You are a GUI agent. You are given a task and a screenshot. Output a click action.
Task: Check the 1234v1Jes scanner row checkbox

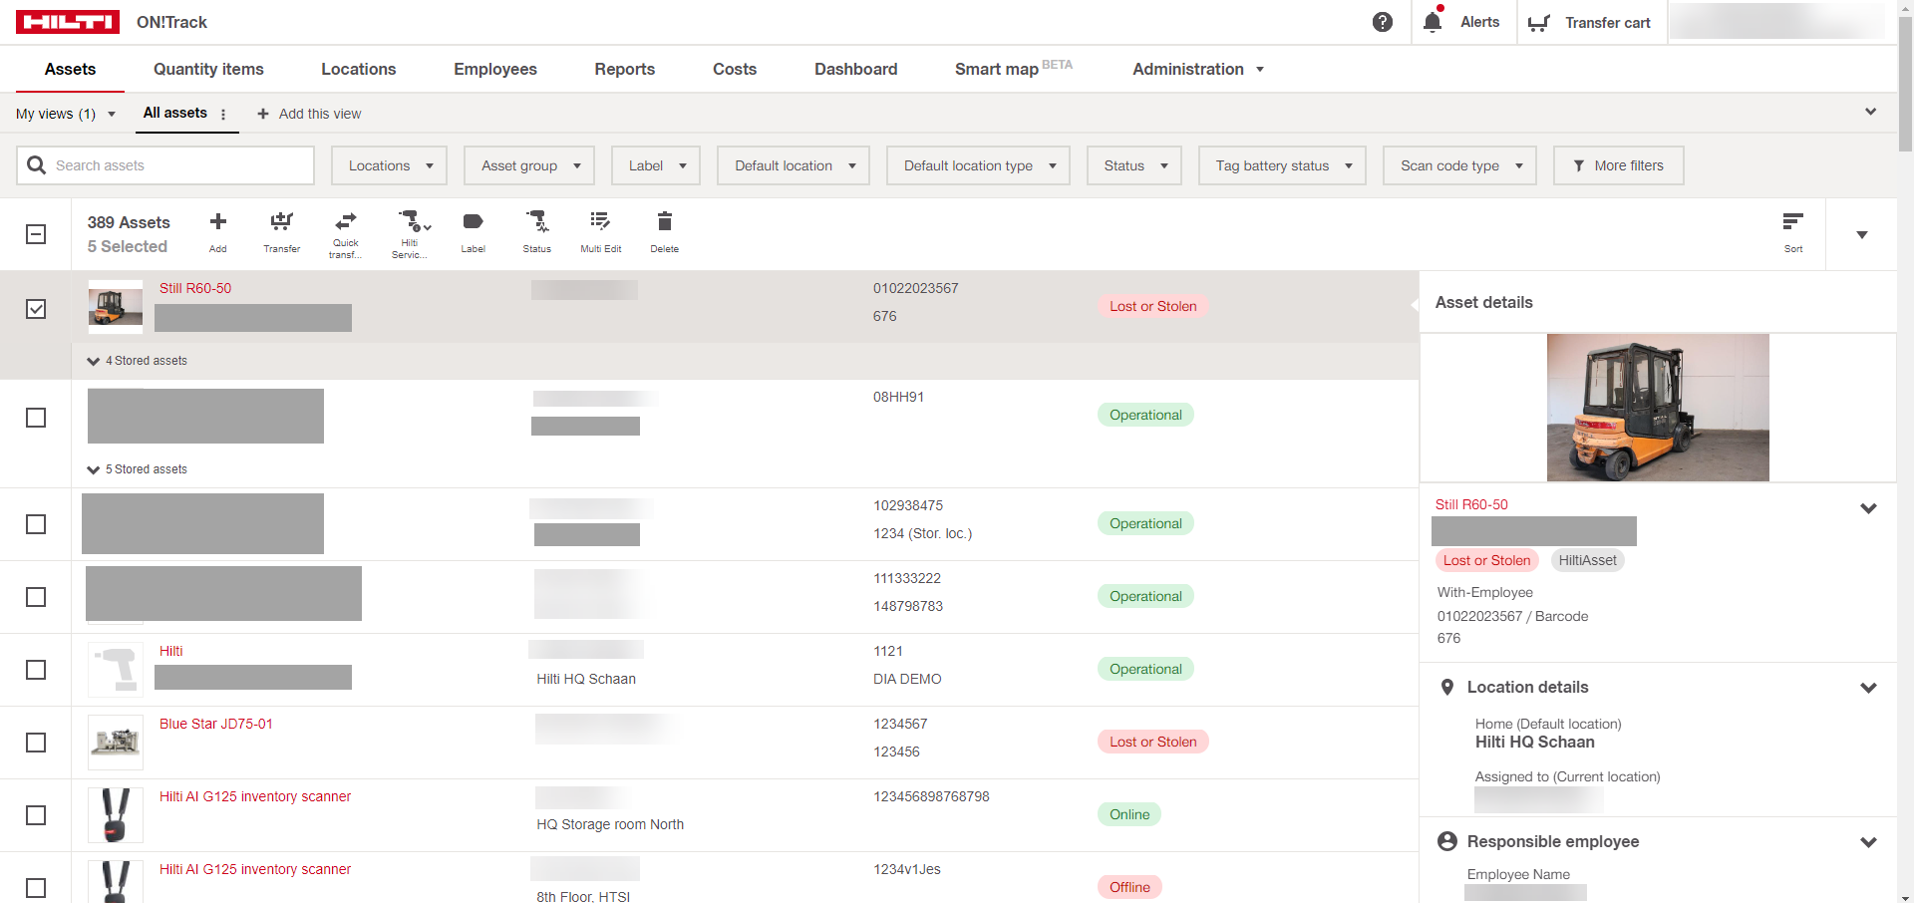(36, 888)
